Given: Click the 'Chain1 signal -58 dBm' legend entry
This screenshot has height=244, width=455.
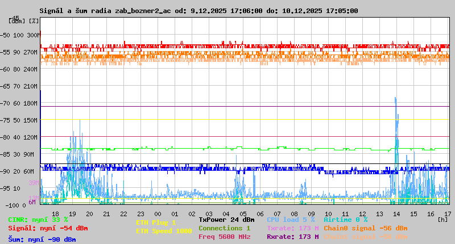Looking at the screenshot, I should [366, 237].
